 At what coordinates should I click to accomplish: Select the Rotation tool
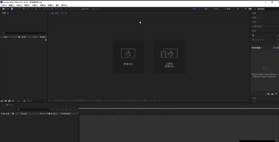[20, 9]
